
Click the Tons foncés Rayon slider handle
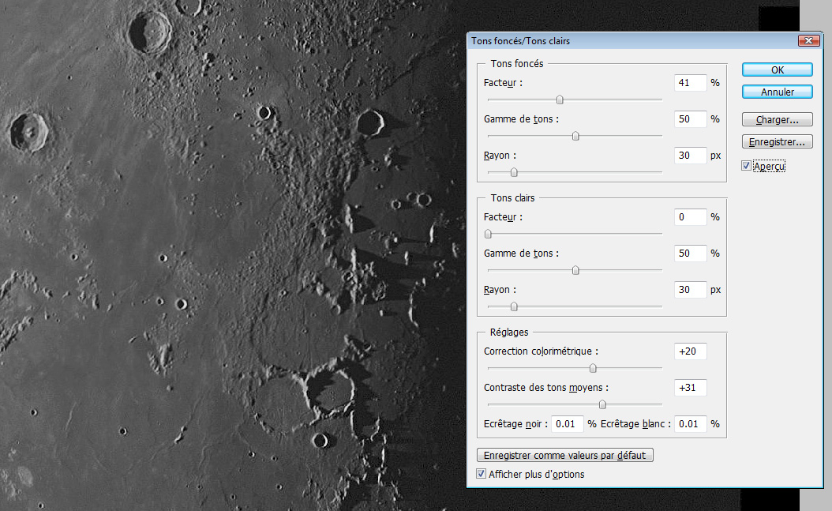coord(514,172)
